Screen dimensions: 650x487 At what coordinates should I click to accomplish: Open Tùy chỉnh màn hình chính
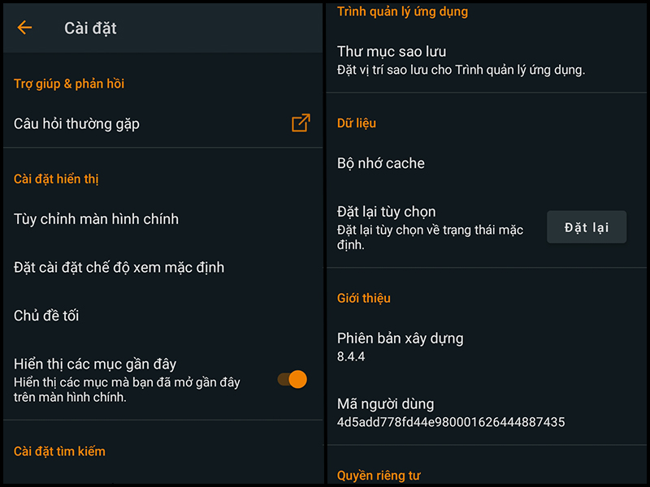(x=96, y=219)
